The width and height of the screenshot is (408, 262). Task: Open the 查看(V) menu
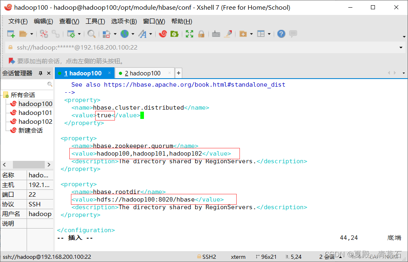click(69, 21)
